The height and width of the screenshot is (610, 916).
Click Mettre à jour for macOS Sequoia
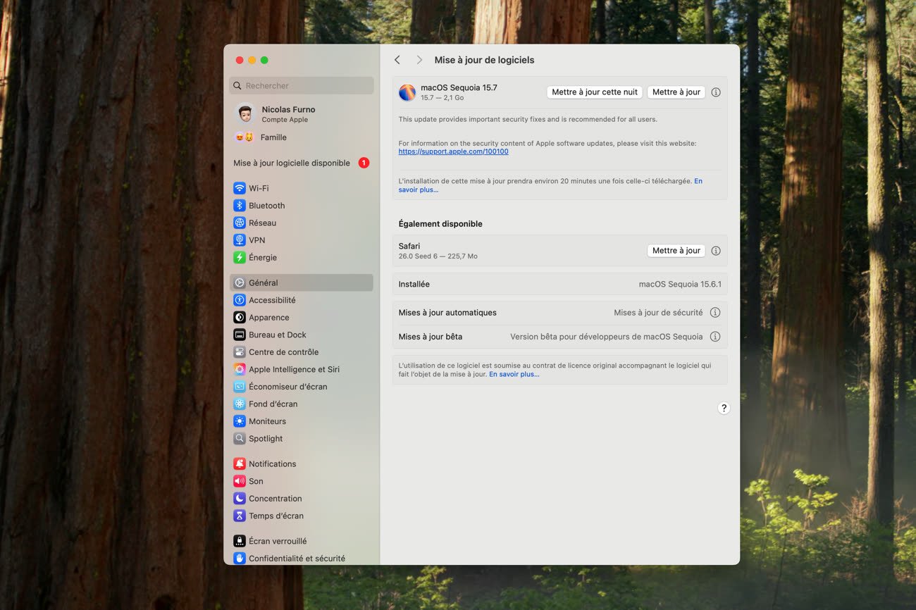point(676,92)
